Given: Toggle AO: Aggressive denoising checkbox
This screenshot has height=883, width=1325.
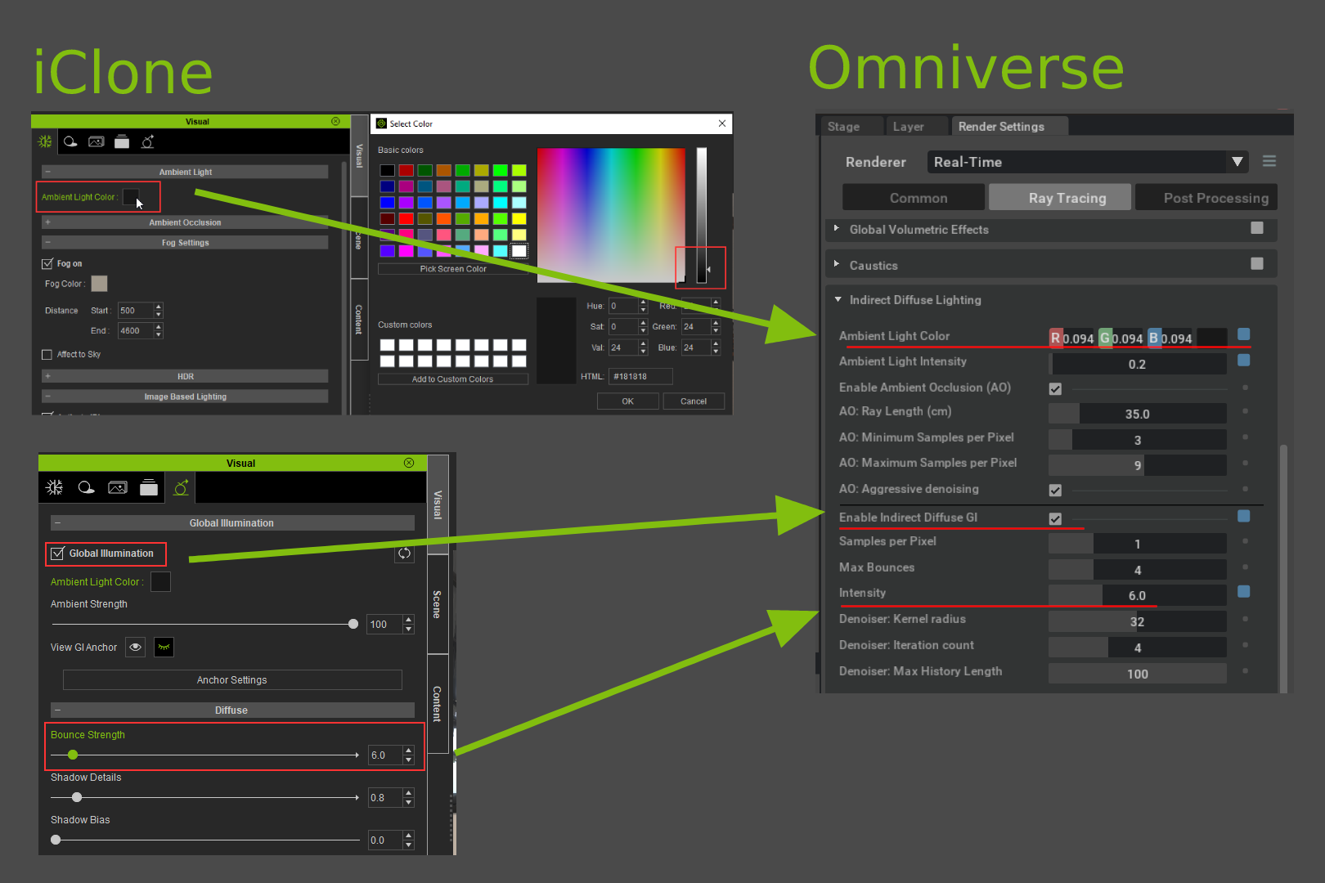Looking at the screenshot, I should point(1055,490).
